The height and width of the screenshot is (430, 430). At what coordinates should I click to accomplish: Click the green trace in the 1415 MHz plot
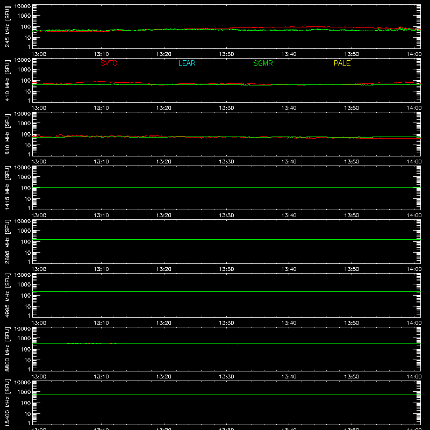pos(226,187)
